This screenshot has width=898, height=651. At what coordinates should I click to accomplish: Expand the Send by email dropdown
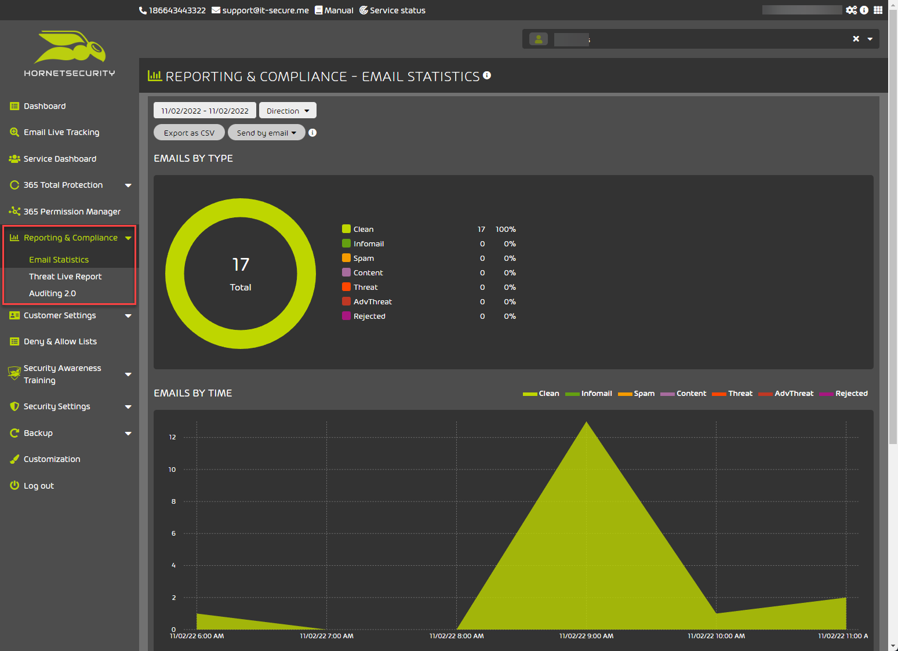pyautogui.click(x=266, y=133)
